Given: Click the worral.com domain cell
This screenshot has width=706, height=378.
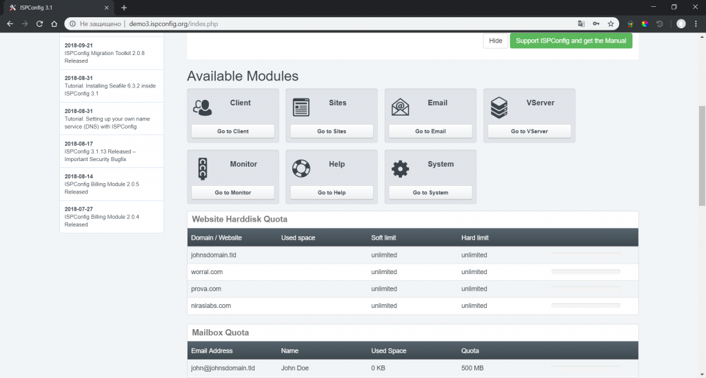Looking at the screenshot, I should pyautogui.click(x=207, y=272).
